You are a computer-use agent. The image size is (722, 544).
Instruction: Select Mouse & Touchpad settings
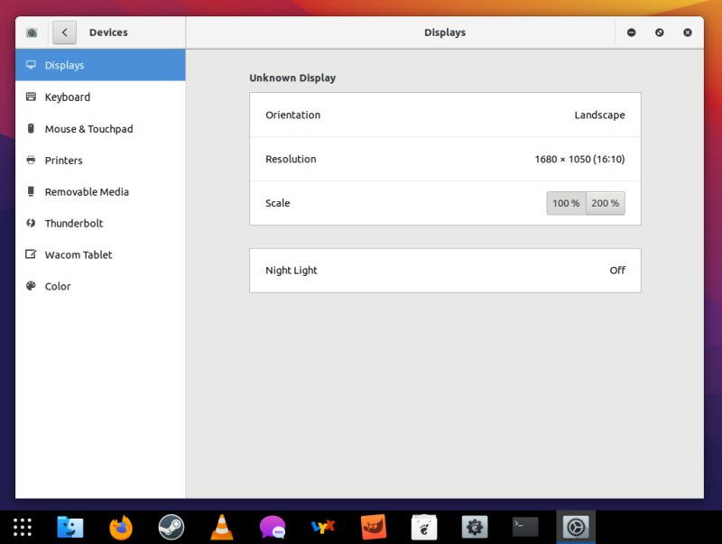[x=88, y=128]
